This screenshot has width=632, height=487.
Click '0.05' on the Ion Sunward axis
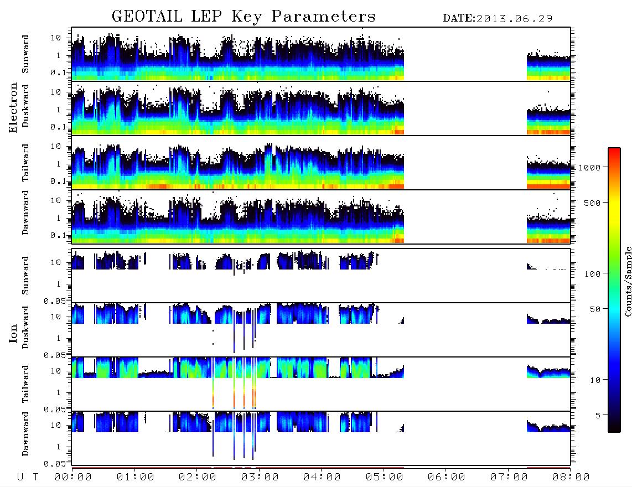pos(54,301)
